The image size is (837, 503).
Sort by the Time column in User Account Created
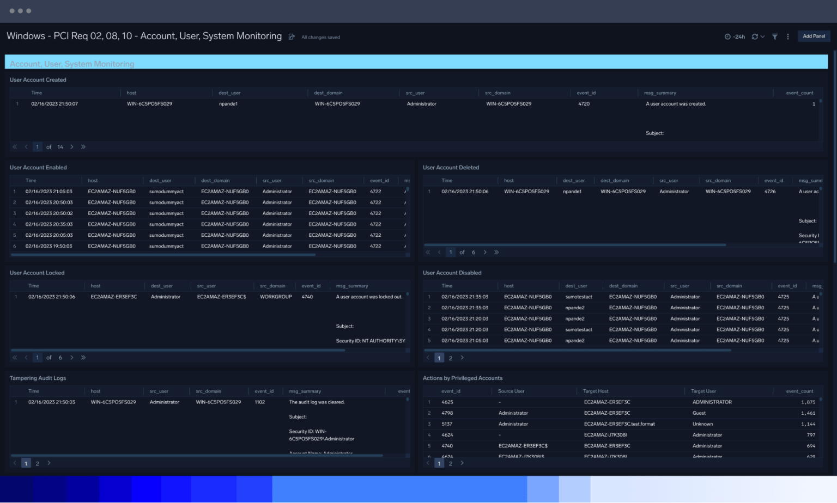(x=37, y=93)
